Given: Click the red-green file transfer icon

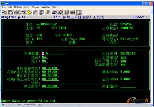Looking at the screenshot, I should [x=41, y=12].
